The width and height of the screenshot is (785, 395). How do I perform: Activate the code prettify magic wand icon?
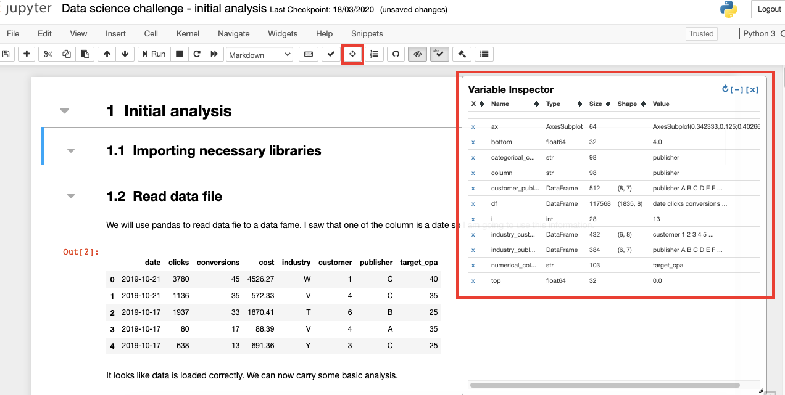tap(462, 54)
